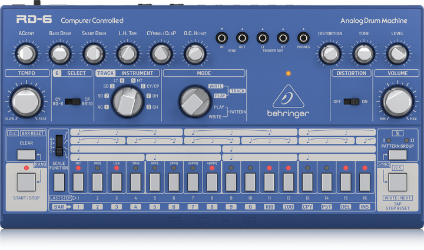
Task: Click step 7 24PPQ button
Action: [193, 183]
